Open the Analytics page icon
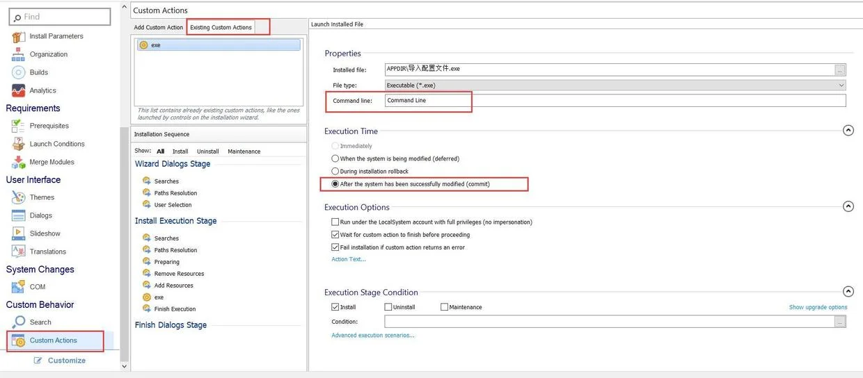The width and height of the screenshot is (863, 378). click(18, 90)
